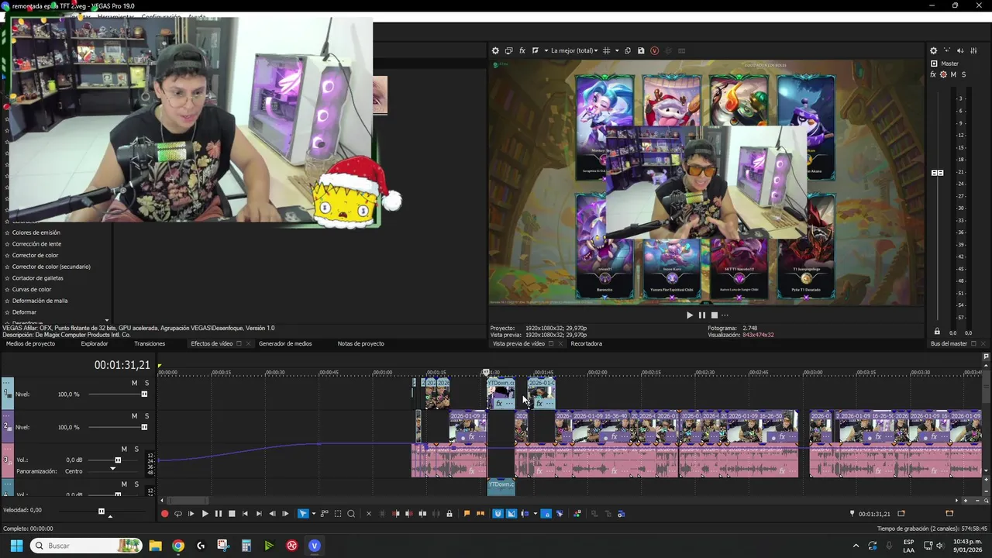
Task: Play the Video Preview
Action: (x=690, y=315)
